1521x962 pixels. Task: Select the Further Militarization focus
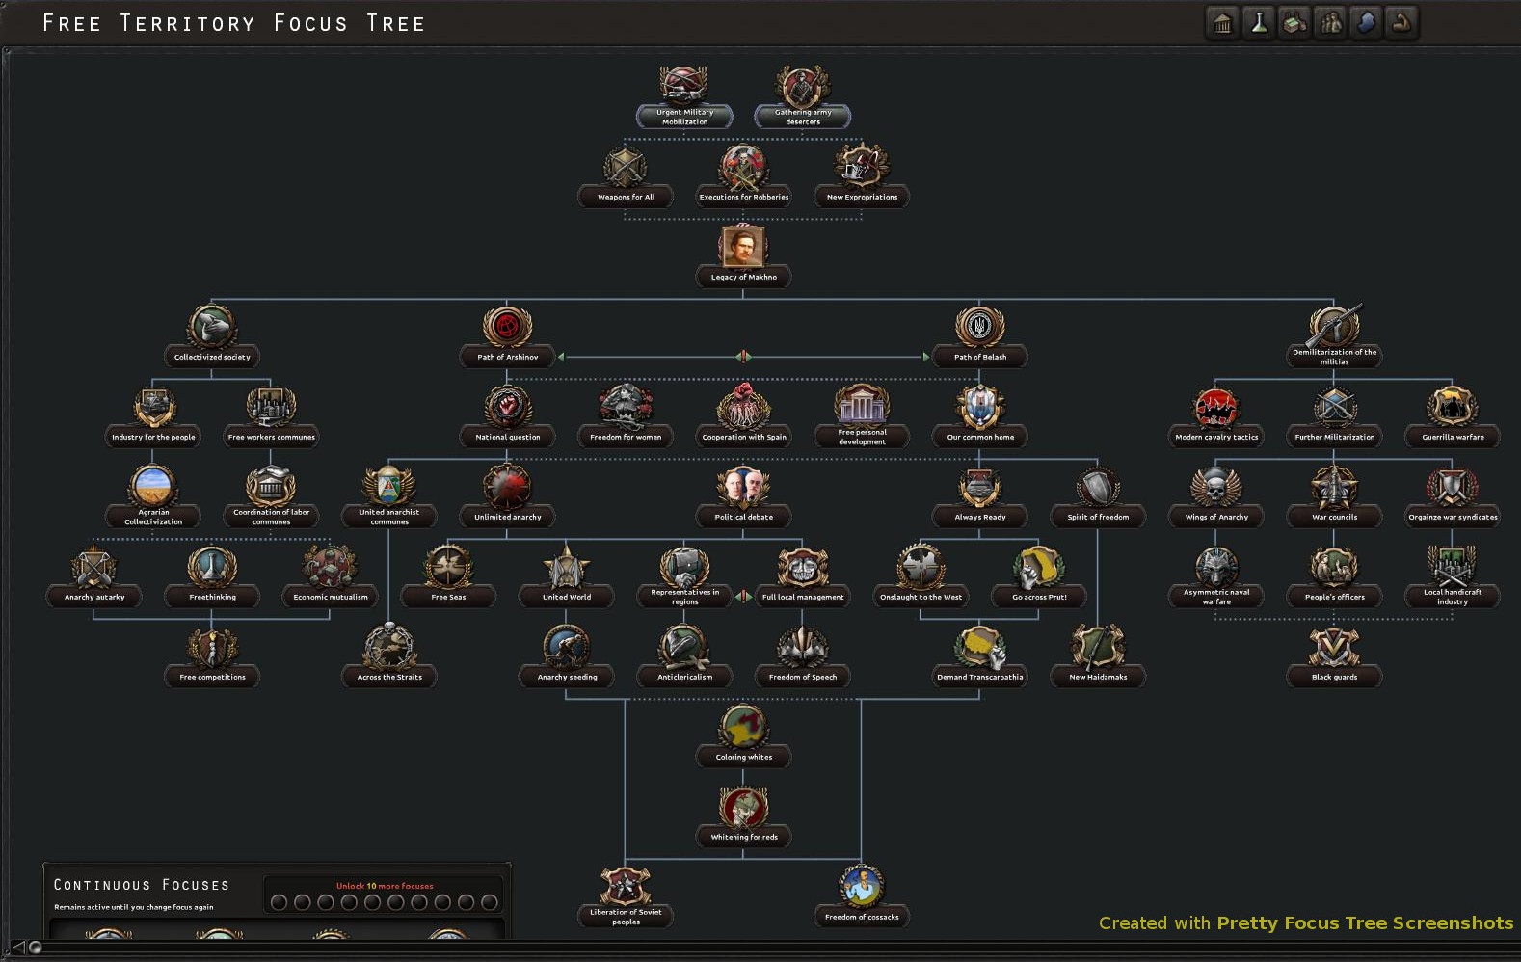tap(1334, 416)
